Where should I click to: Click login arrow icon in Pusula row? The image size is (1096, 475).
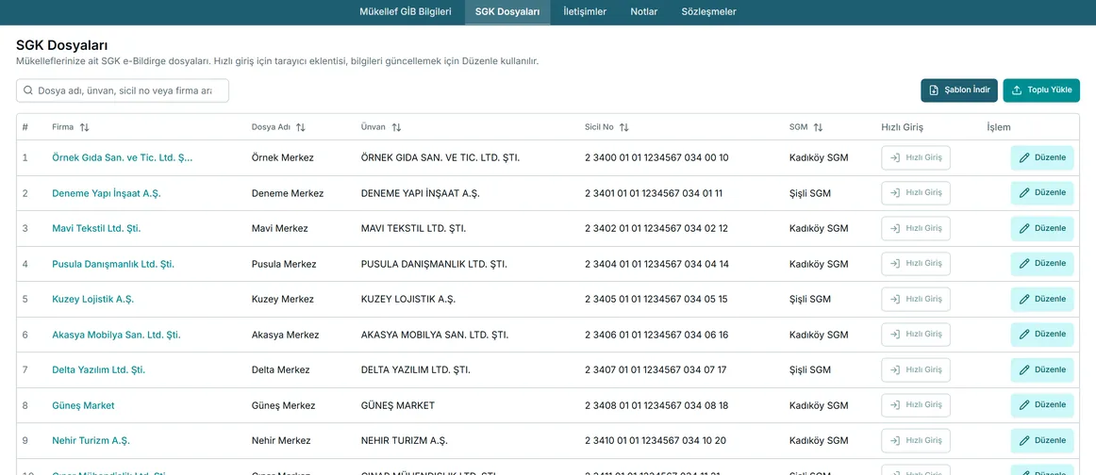tap(895, 263)
